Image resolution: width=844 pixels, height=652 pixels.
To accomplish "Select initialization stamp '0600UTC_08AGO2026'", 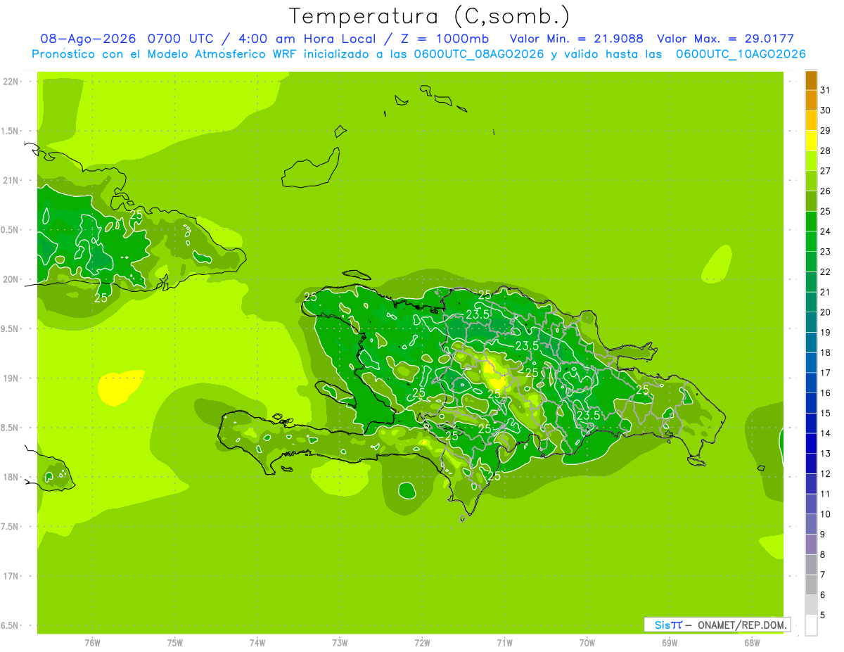I will pos(478,53).
